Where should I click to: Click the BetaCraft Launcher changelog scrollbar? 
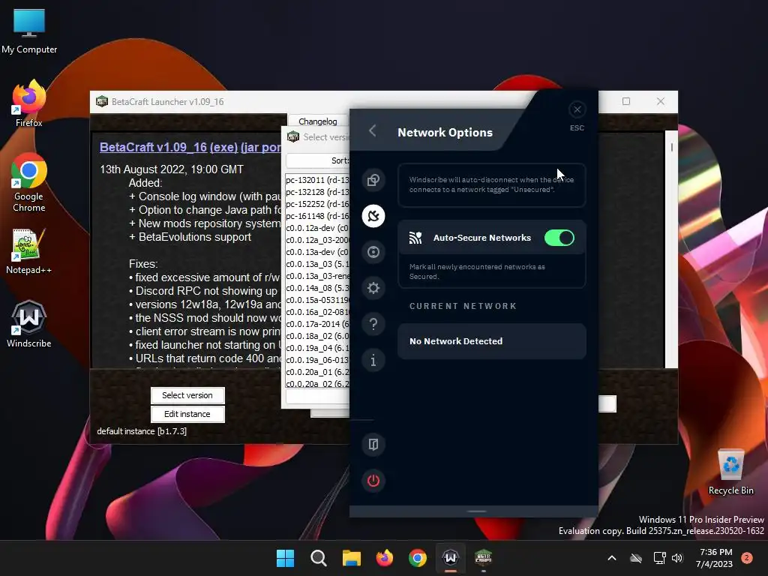point(671,249)
